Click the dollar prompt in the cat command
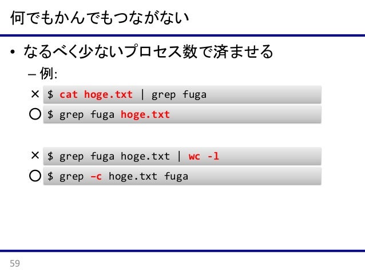The width and height of the screenshot is (365, 274). (50, 94)
